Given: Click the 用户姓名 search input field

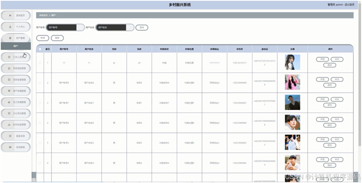Looking at the screenshot, I should (115, 28).
